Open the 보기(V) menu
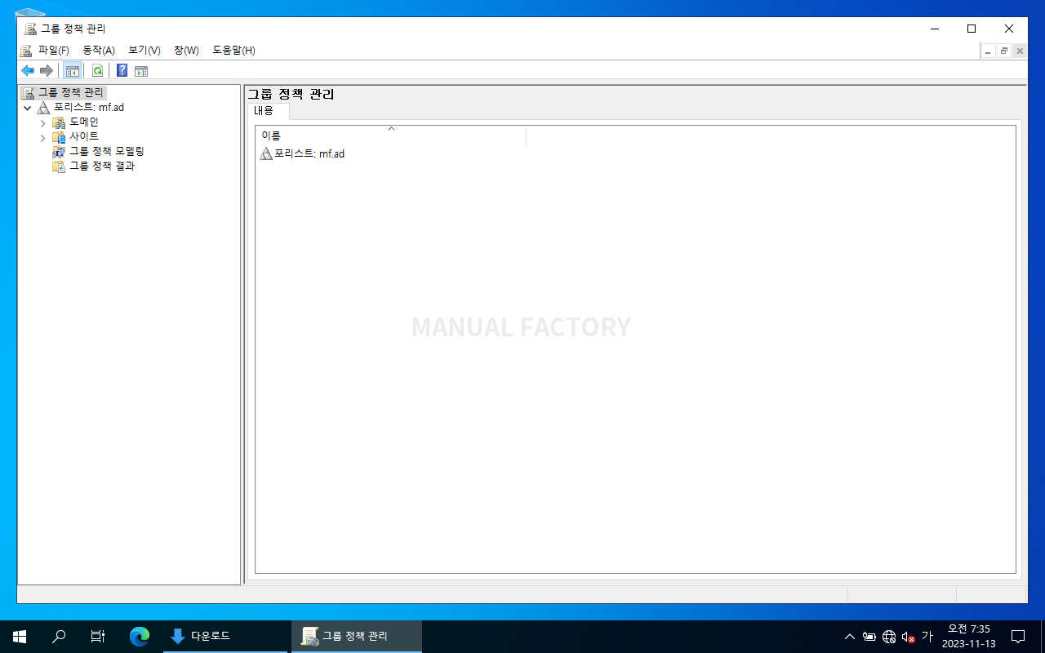Viewport: 1045px width, 653px height. [x=145, y=51]
